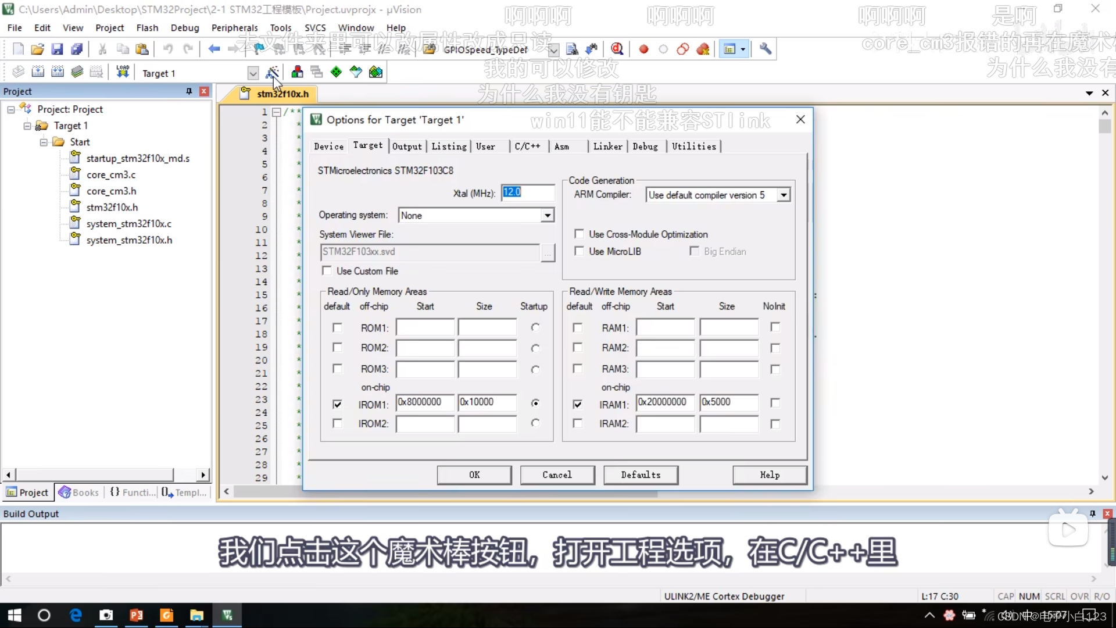Click the Defaults button
The height and width of the screenshot is (628, 1116).
click(x=641, y=475)
